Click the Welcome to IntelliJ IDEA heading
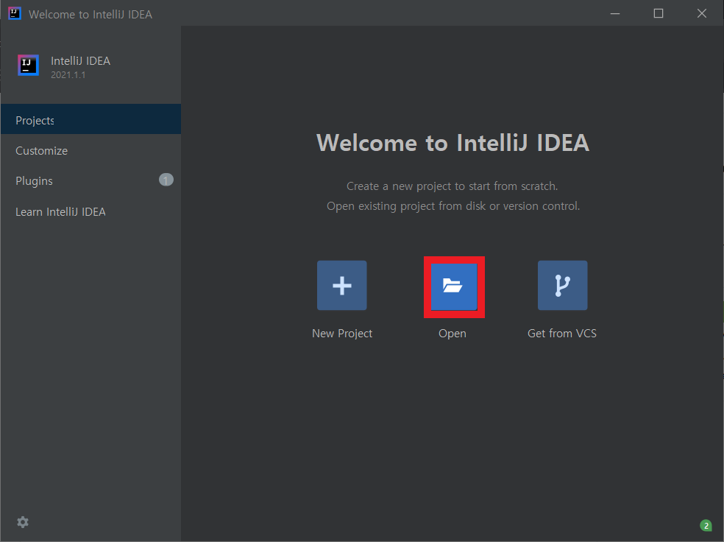The width and height of the screenshot is (724, 542). 452,142
